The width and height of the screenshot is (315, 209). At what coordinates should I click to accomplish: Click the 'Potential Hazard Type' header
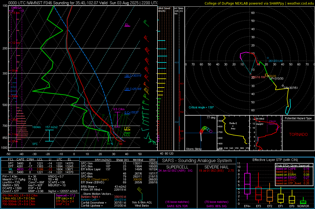pos(298,118)
